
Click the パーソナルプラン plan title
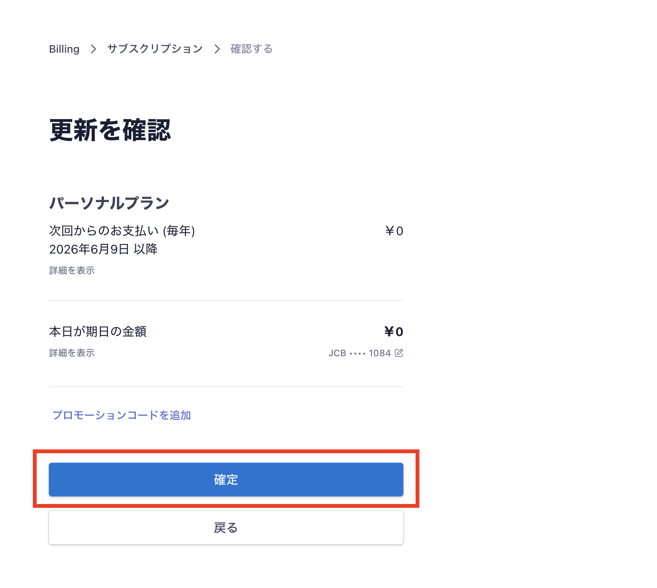point(109,203)
